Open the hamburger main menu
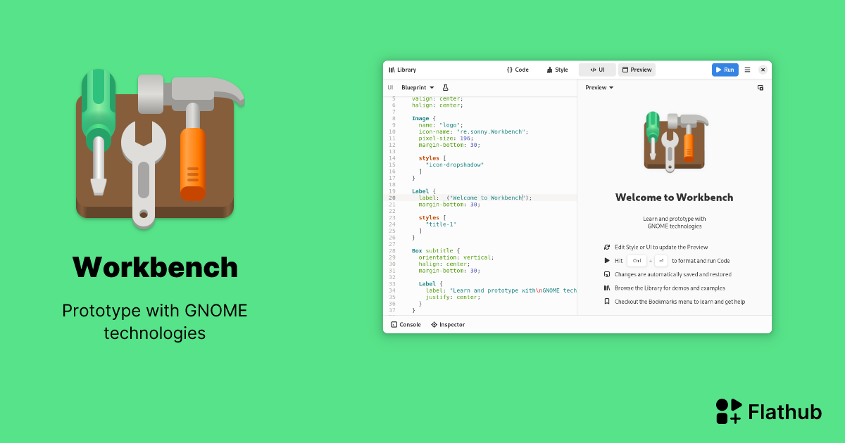845x443 pixels. click(x=747, y=70)
